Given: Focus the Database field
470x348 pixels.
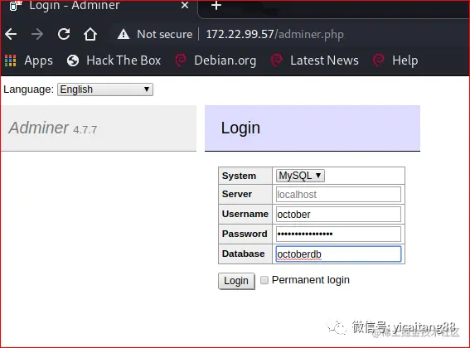Looking at the screenshot, I should (338, 254).
